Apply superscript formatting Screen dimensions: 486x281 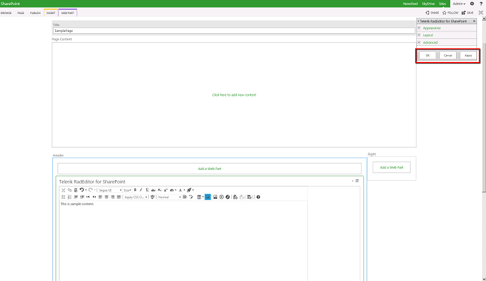pos(165,190)
